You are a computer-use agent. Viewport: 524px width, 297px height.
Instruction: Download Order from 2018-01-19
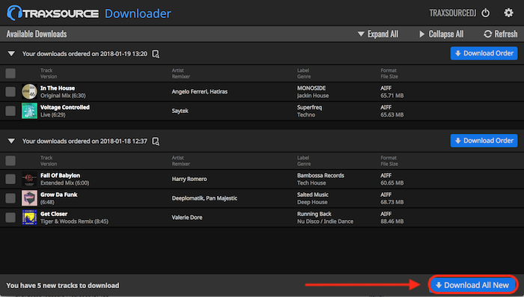tap(484, 53)
